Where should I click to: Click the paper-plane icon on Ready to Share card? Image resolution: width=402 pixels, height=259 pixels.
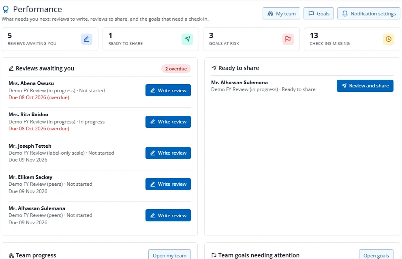[187, 39]
